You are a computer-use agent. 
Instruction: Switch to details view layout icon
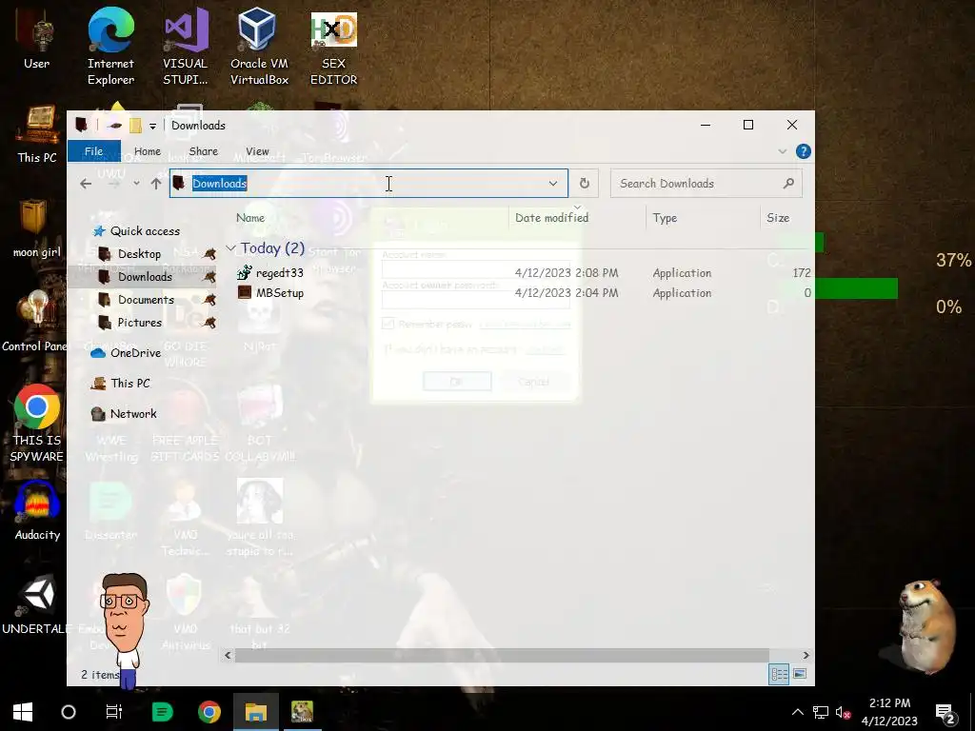click(779, 674)
